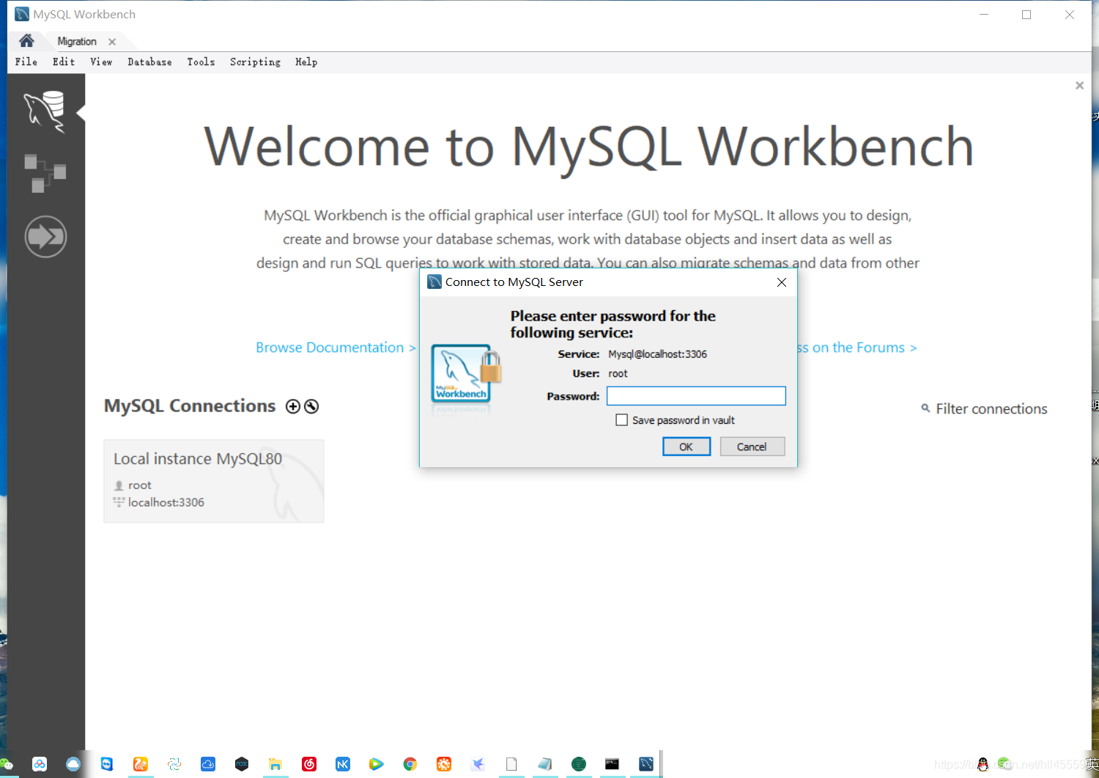
Task: Open the MySQL connections home view in sidebar
Action: pos(45,111)
